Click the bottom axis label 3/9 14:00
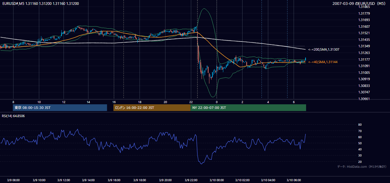 (88, 180)
